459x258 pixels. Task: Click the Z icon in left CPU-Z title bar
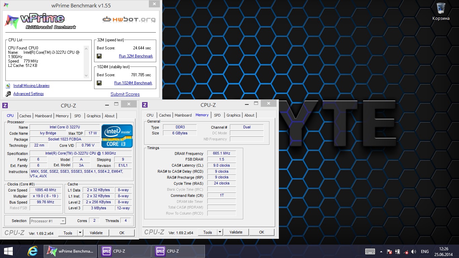[x=5, y=105]
